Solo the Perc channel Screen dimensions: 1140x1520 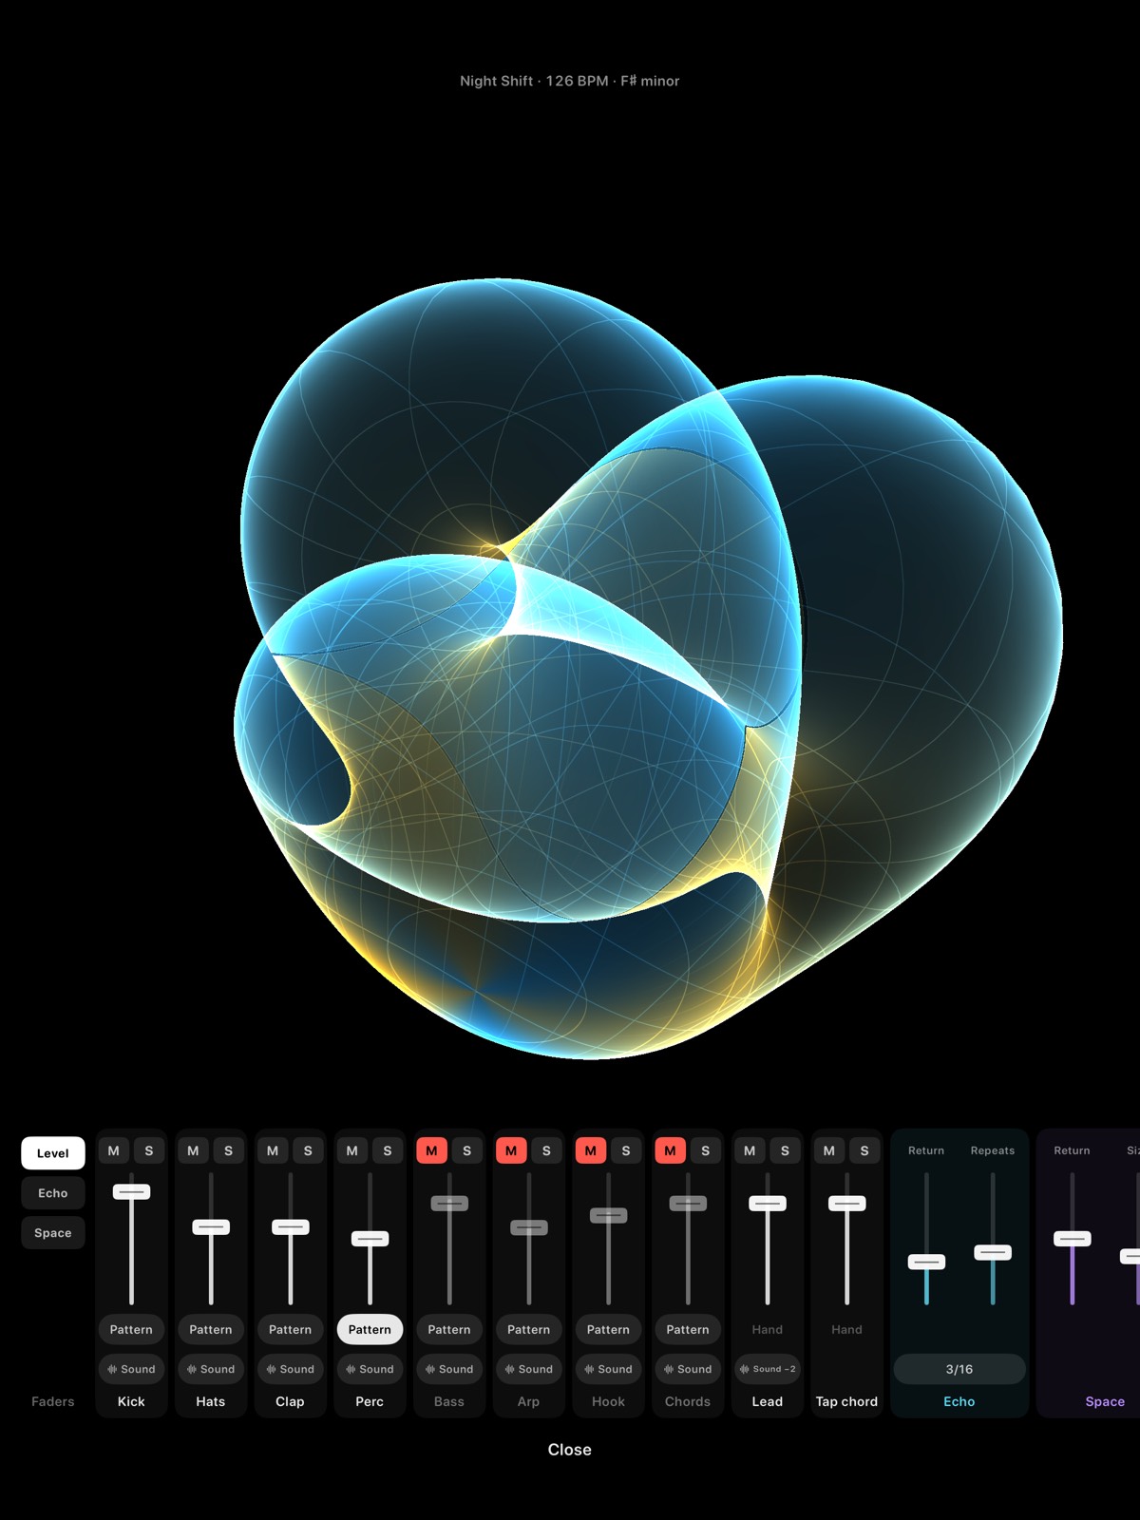(387, 1150)
